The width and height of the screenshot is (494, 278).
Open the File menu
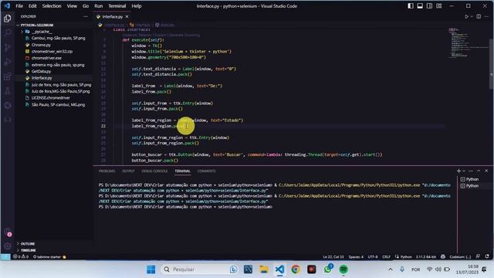coord(19,6)
